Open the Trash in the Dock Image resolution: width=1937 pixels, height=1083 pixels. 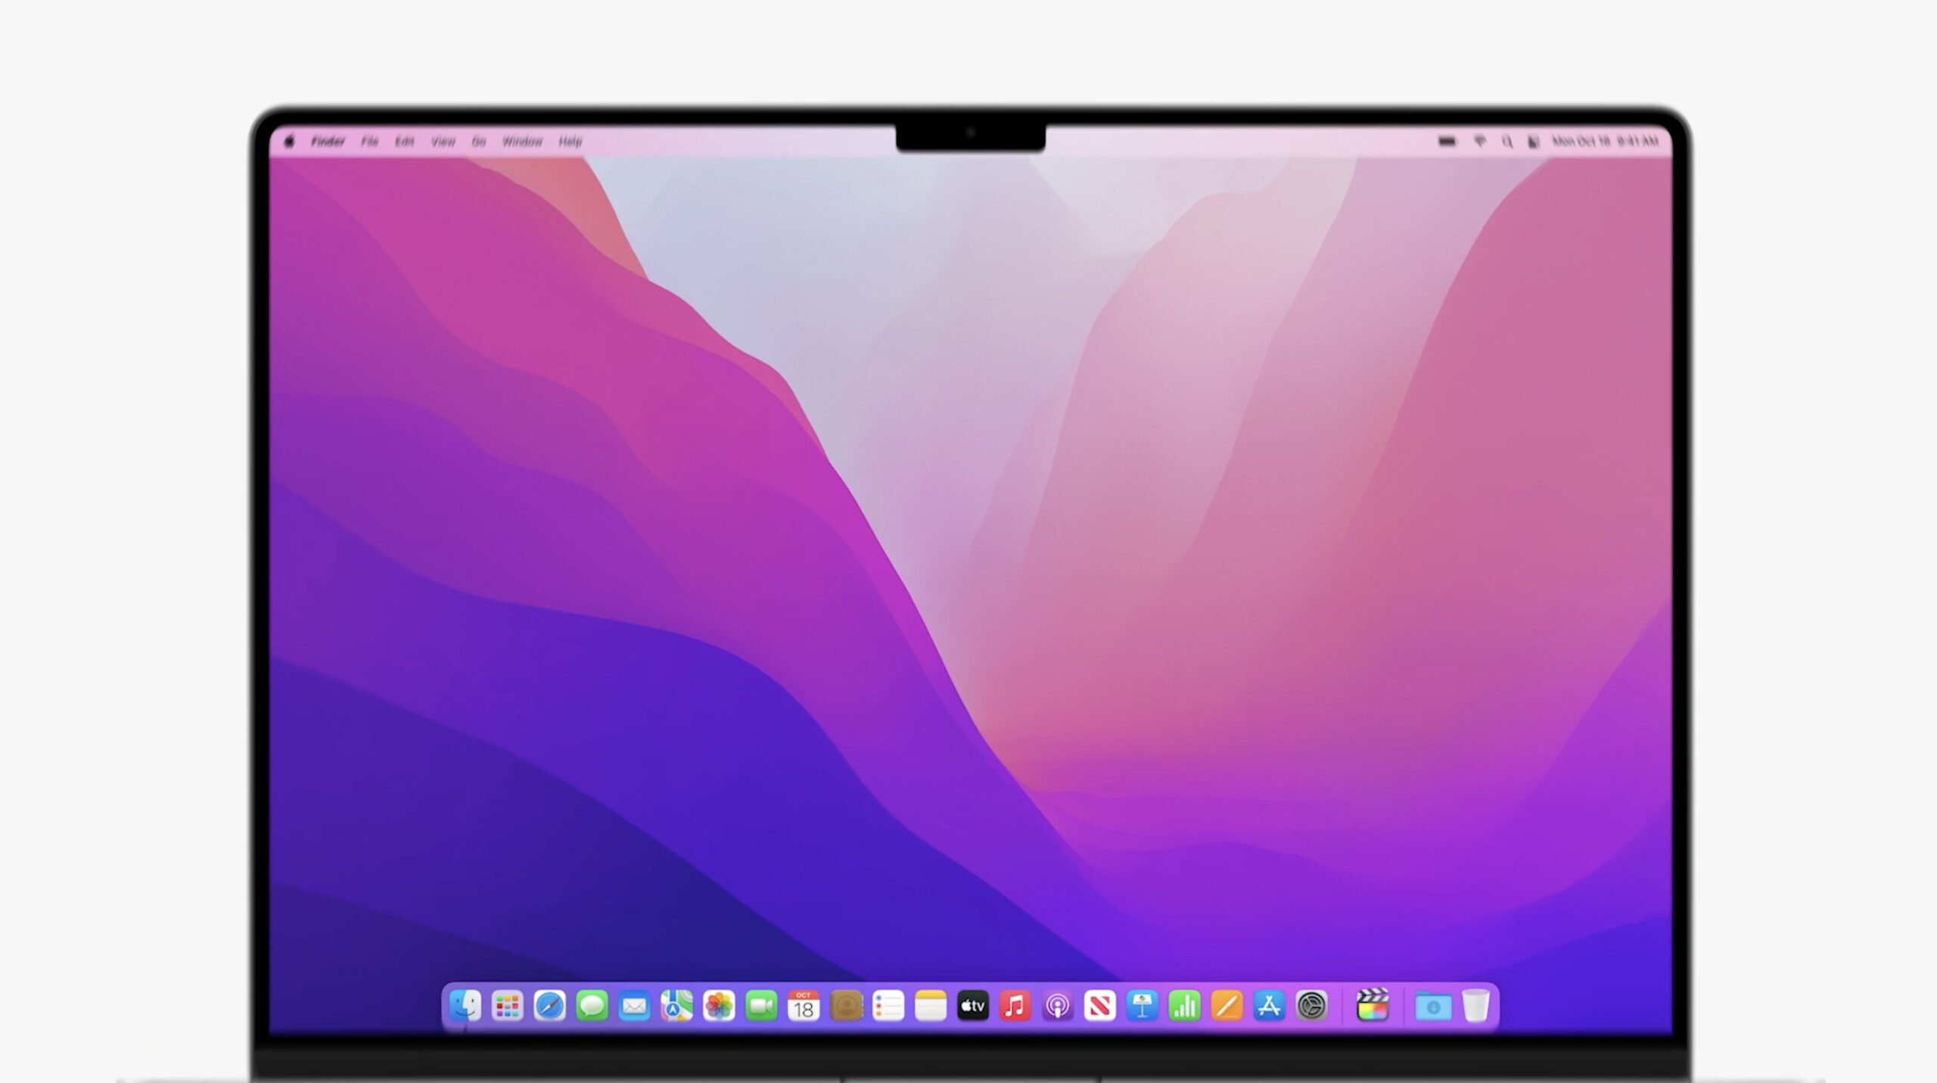1475,1006
